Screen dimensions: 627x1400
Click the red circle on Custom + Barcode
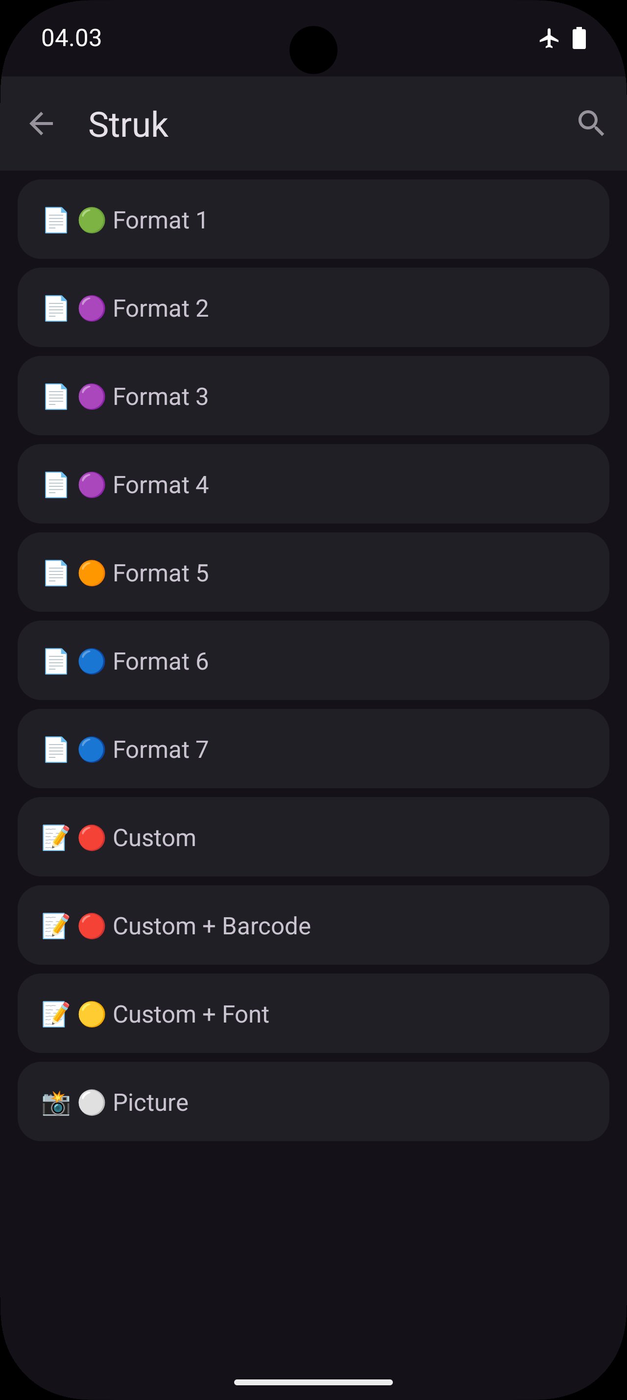pyautogui.click(x=92, y=926)
